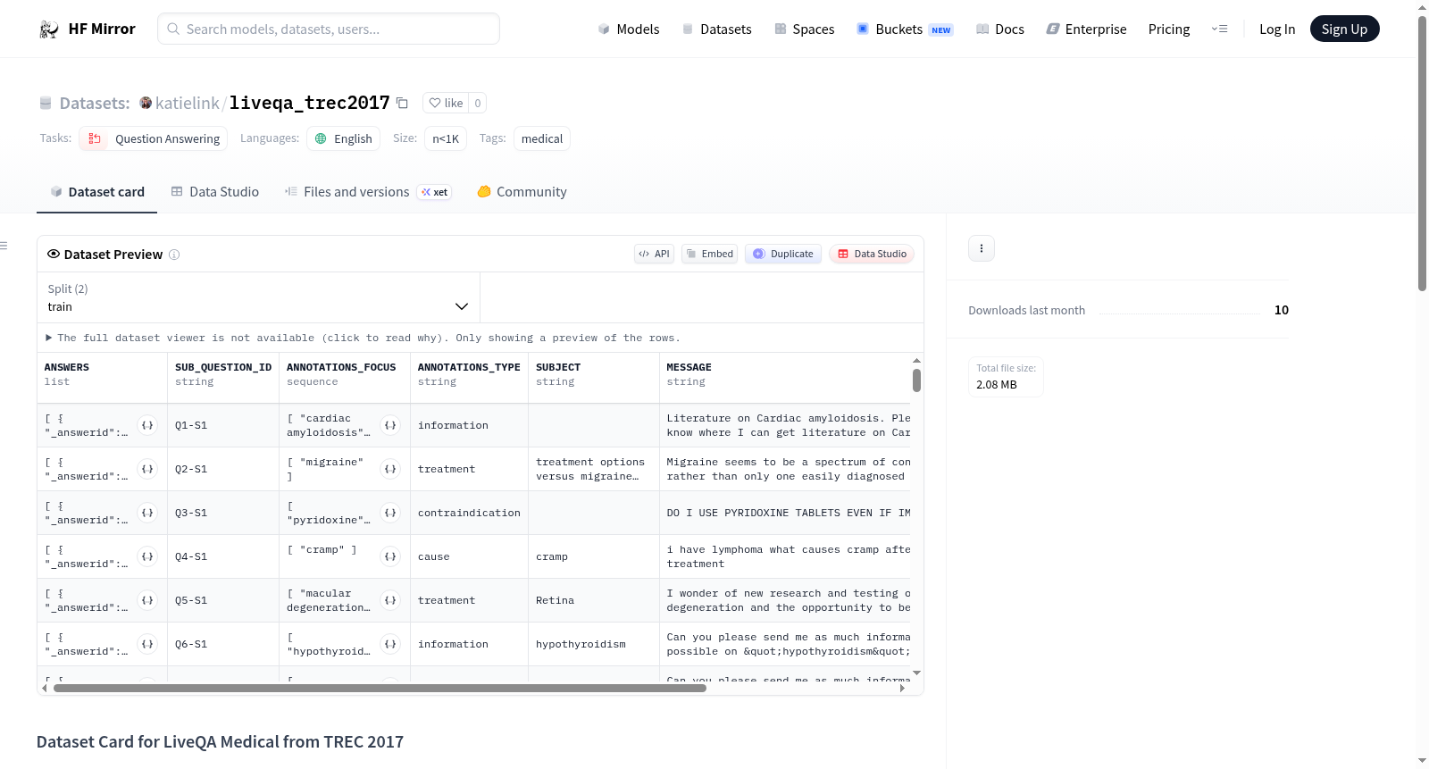Open Enterprise in the top navigation
Screen dimensions: 1429x769
click(x=1086, y=29)
